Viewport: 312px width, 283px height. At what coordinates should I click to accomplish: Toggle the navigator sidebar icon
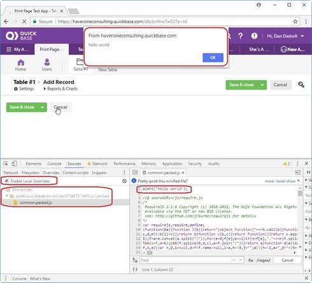coord(135,172)
